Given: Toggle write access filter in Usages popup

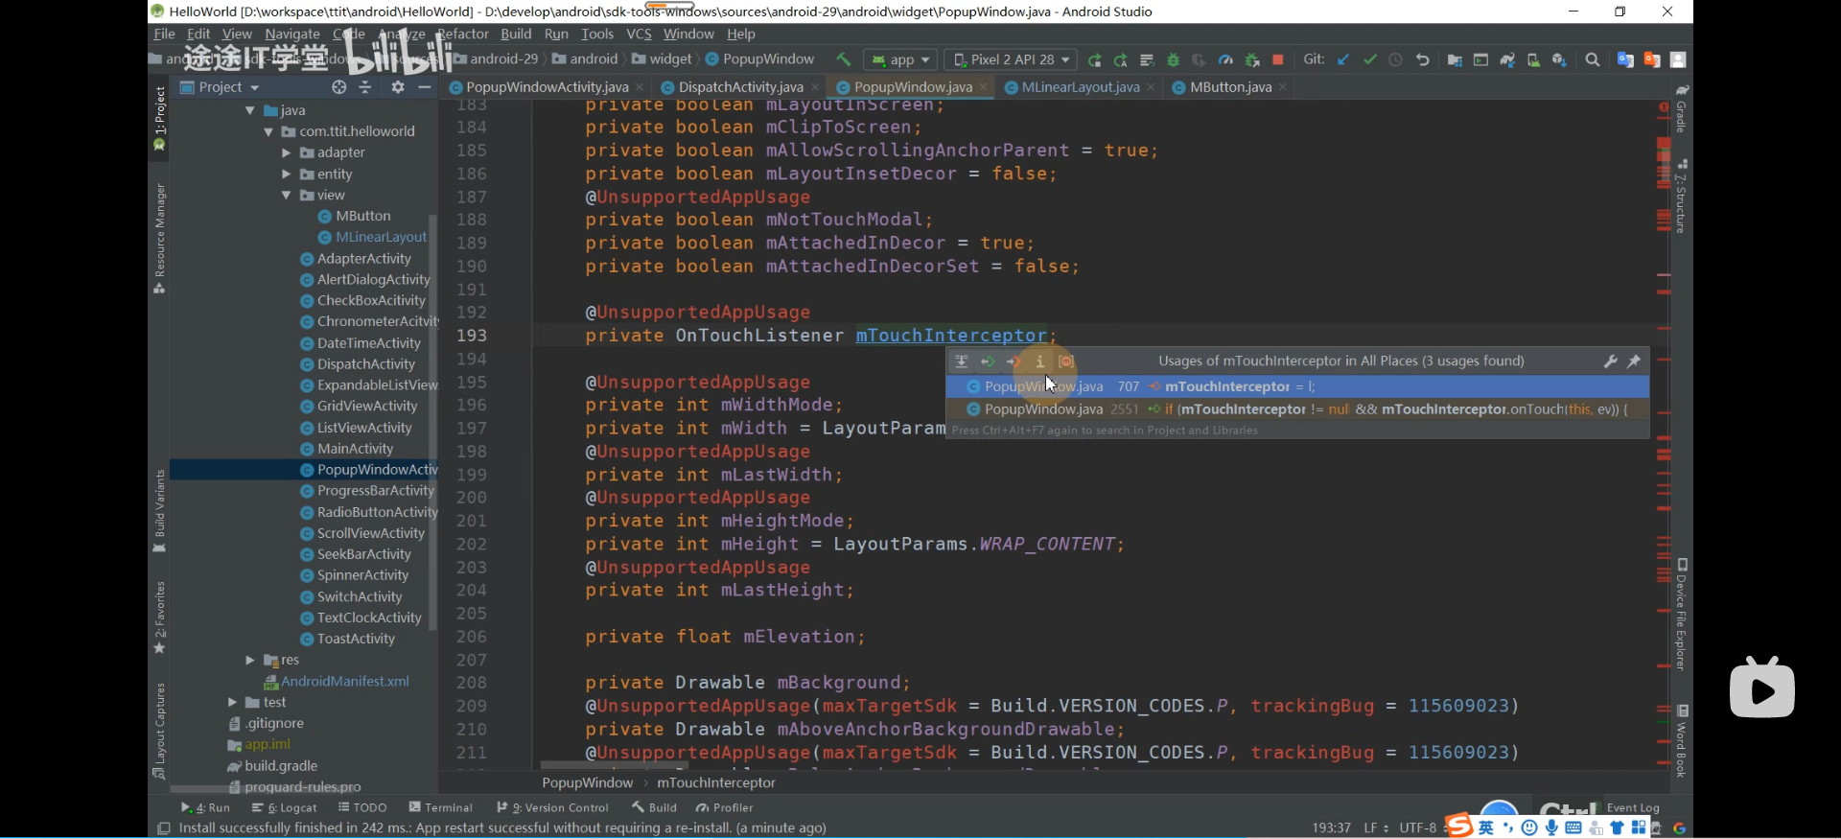Looking at the screenshot, I should click(1013, 361).
